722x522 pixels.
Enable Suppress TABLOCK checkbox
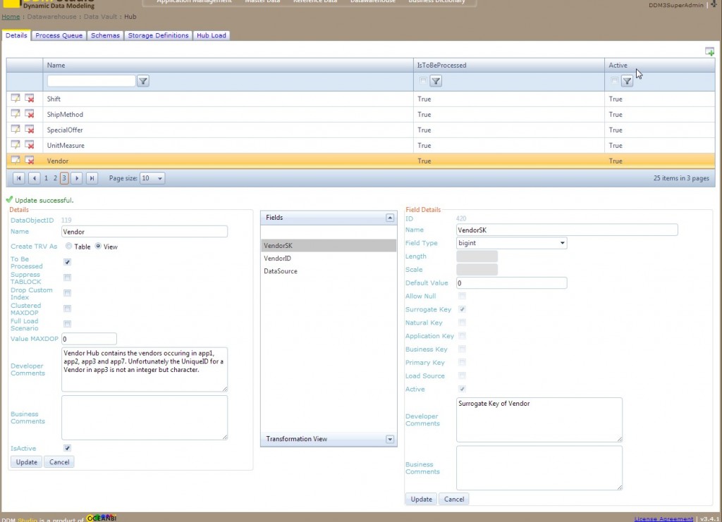[x=67, y=278]
